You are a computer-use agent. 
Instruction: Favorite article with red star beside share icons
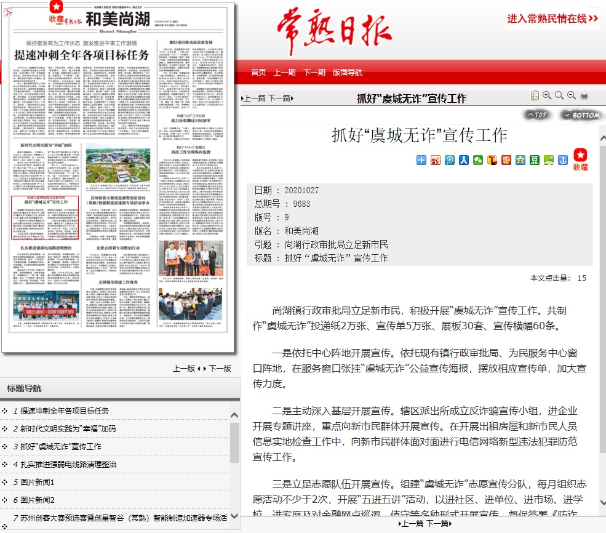[581, 159]
